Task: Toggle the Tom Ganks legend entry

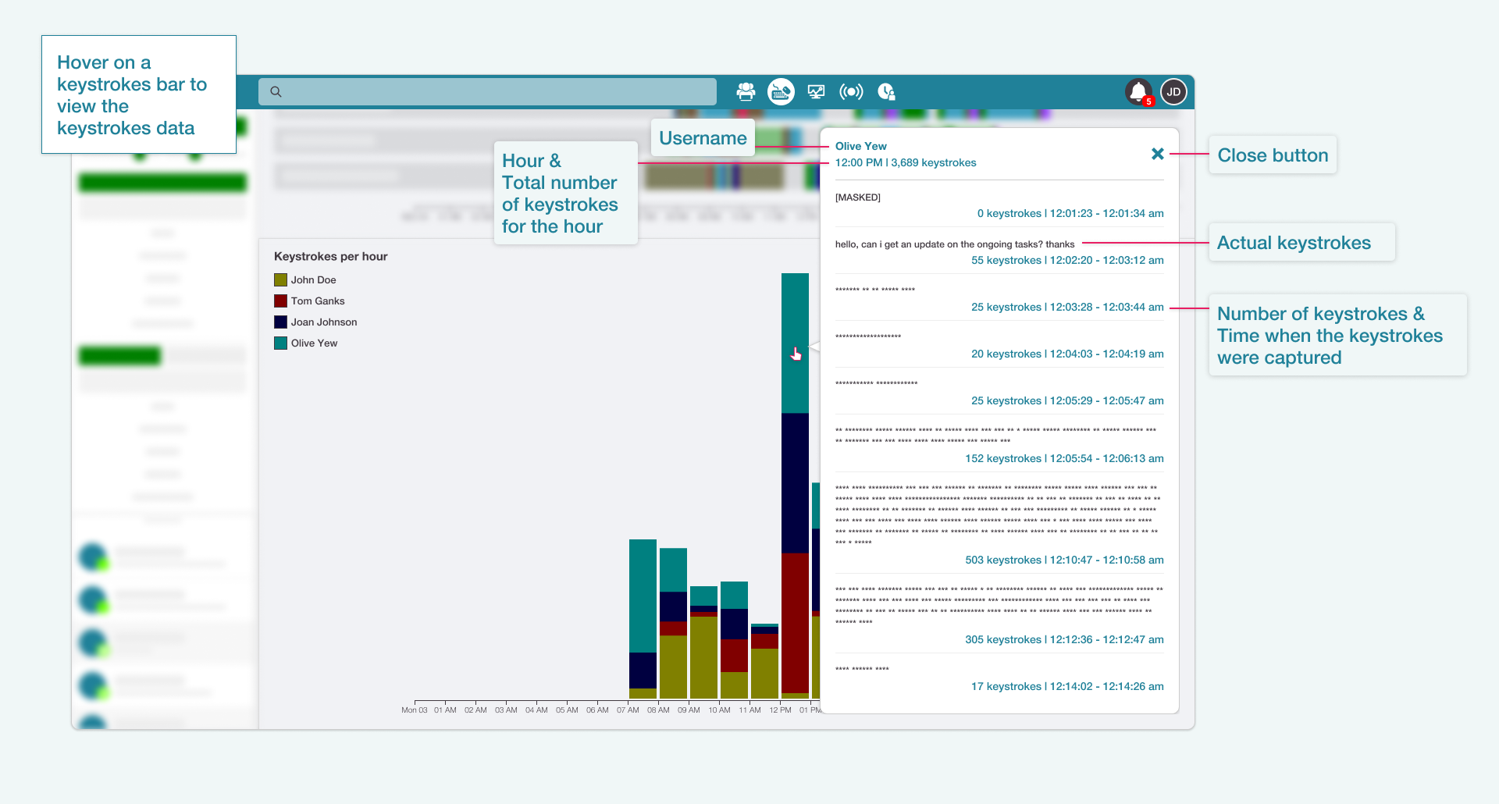Action: pyautogui.click(x=309, y=301)
